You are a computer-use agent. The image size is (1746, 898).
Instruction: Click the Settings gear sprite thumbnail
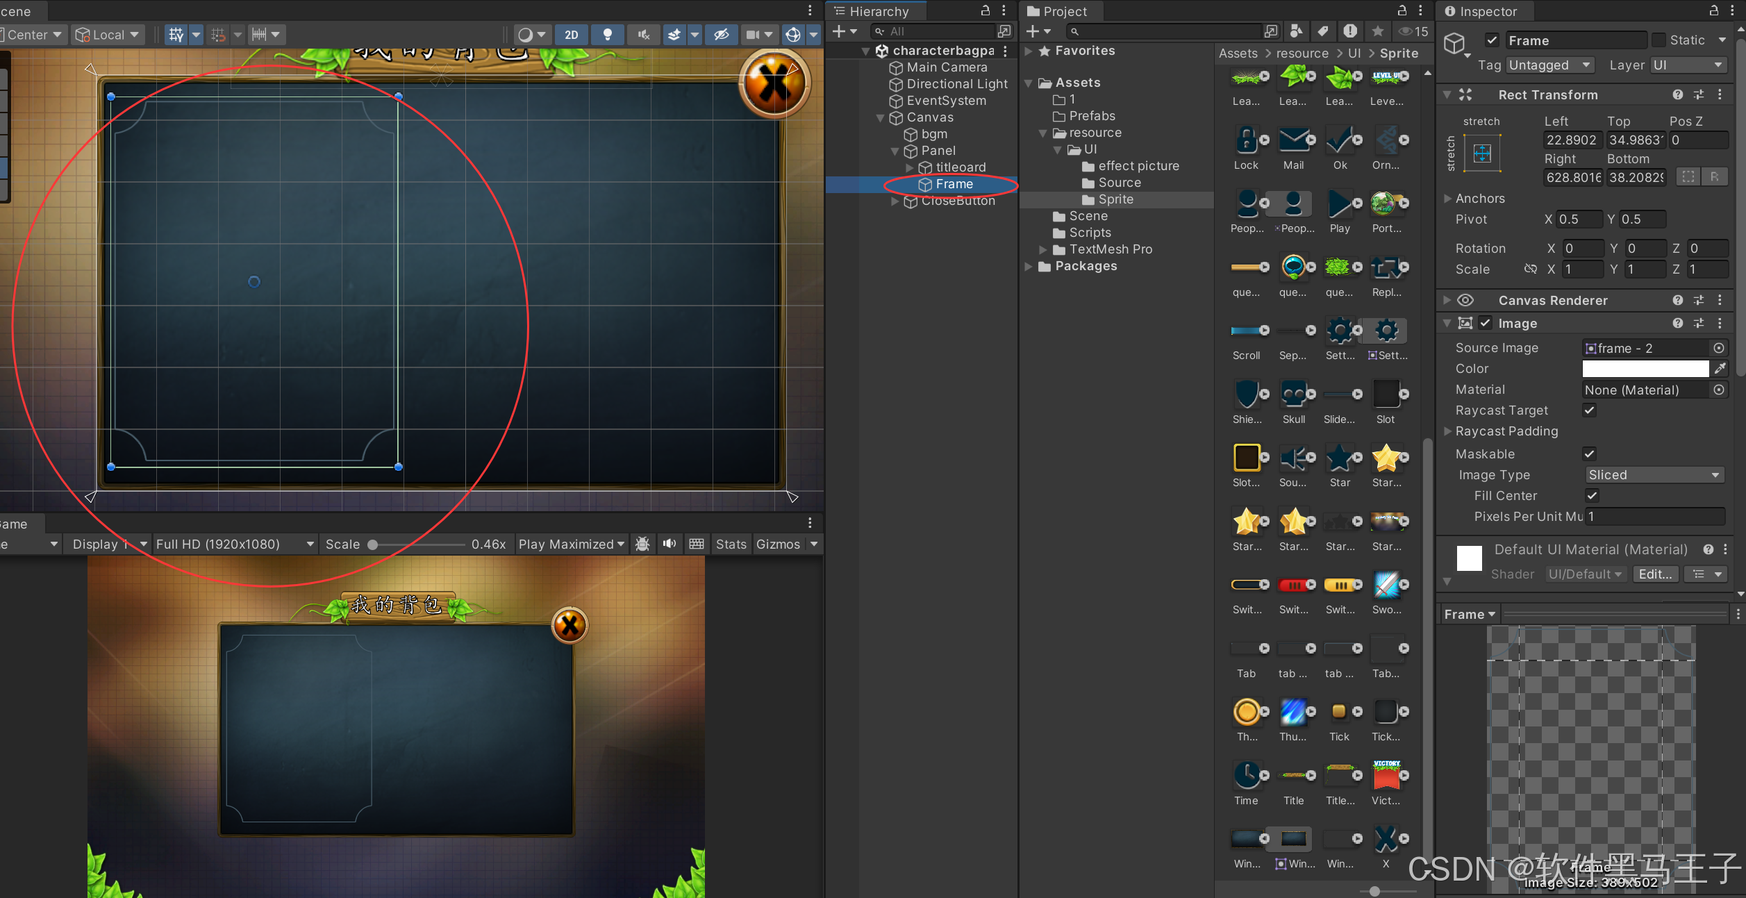pos(1340,331)
